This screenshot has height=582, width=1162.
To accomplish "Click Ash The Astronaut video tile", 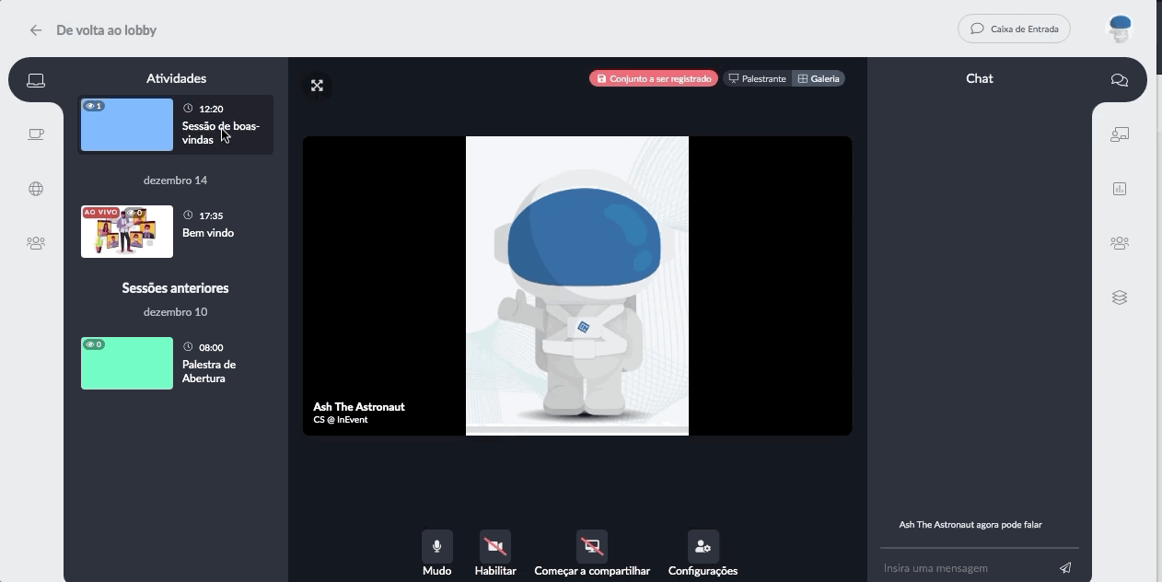I will tap(577, 285).
